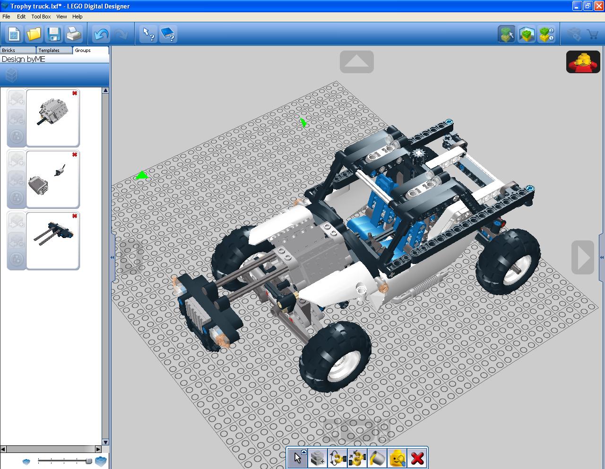Create subgroup in the first group
This screenshot has width=605, height=469.
[17, 136]
